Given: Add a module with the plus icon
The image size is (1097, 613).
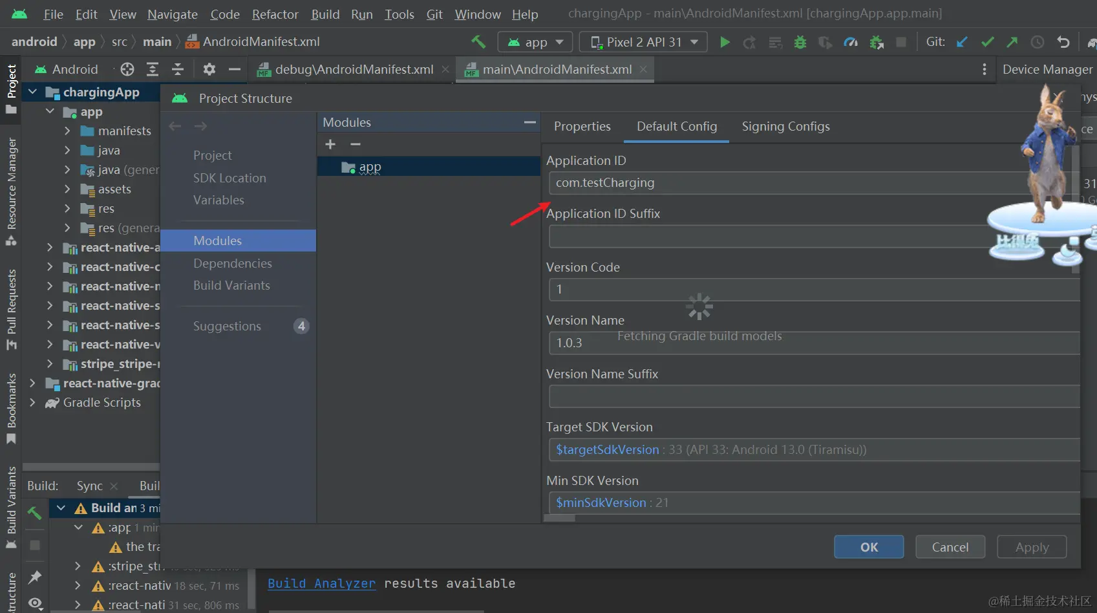Looking at the screenshot, I should [330, 144].
